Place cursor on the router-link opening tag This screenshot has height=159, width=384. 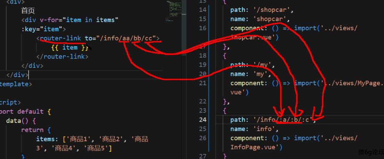click(58, 38)
